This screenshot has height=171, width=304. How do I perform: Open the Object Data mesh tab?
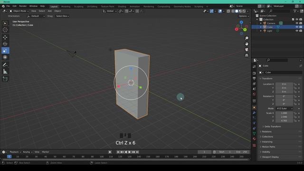click(x=254, y=133)
